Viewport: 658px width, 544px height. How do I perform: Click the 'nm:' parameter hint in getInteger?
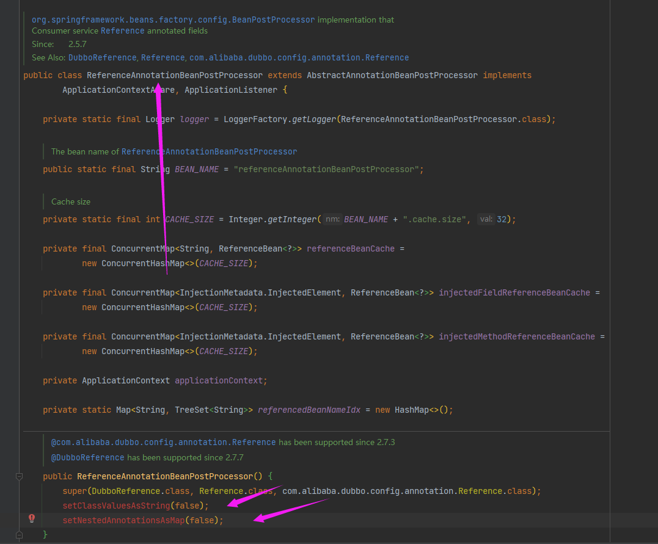coord(332,219)
